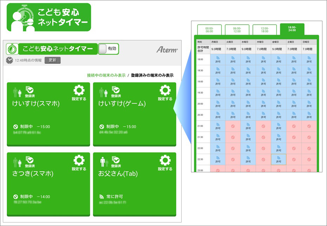327x226 pixels.
Task: Click Monday's 9.0時間 total
Action: coord(218,49)
